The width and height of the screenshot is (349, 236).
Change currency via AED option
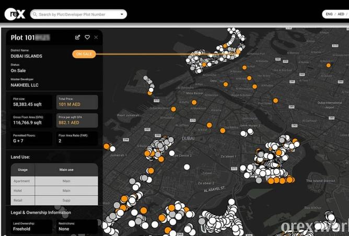pyautogui.click(x=341, y=14)
